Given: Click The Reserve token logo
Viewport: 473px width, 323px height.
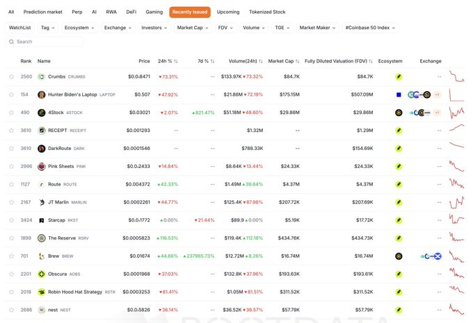Looking at the screenshot, I should pyautogui.click(x=41, y=238).
